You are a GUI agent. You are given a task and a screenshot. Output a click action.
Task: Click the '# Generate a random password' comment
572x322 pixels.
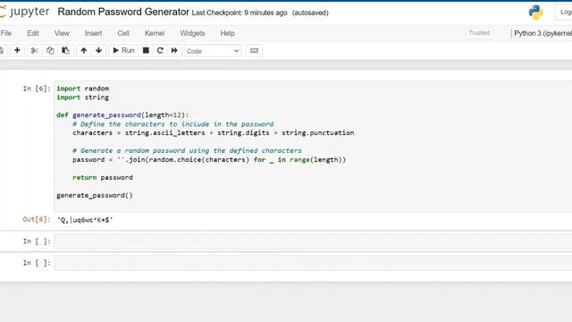[187, 151]
